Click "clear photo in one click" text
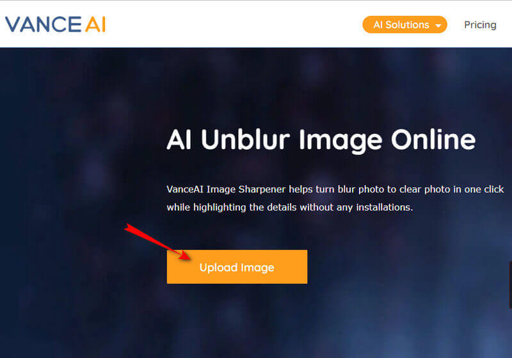This screenshot has height=358, width=512. point(452,190)
